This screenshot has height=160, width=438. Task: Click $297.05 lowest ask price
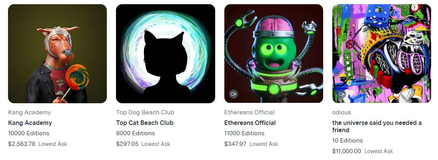[127, 144]
